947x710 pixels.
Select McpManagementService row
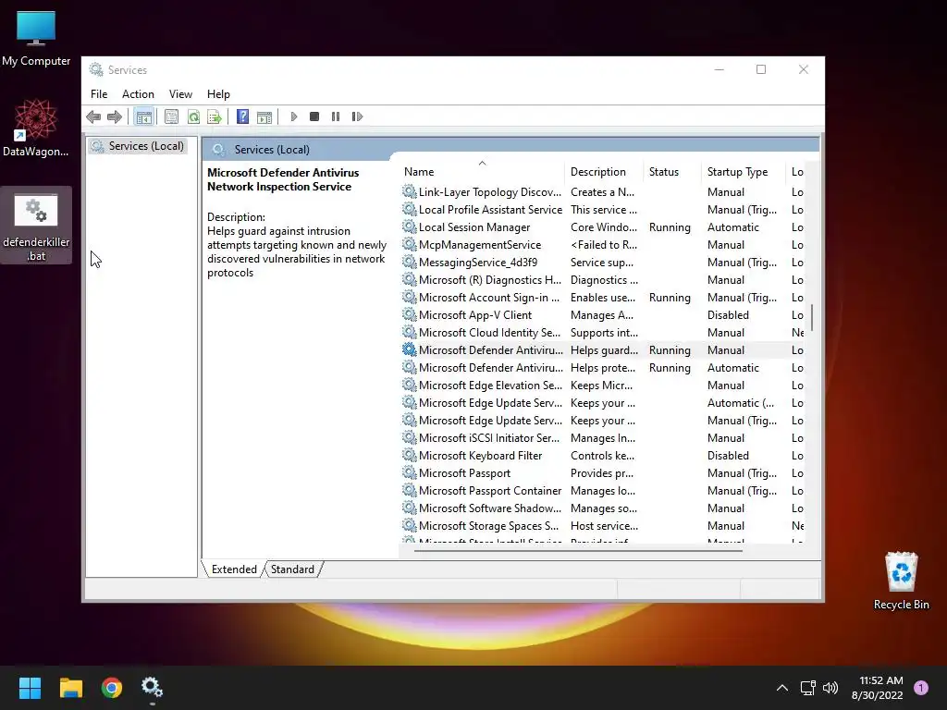[602, 244]
